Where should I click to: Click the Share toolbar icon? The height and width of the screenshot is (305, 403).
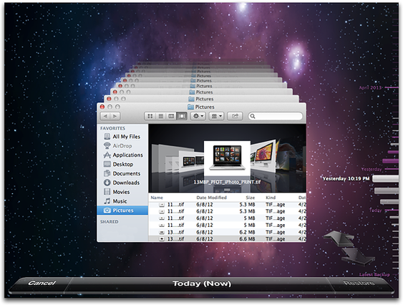(x=235, y=116)
